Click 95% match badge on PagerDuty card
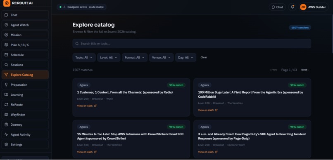This screenshot has width=333, height=160. [297, 127]
